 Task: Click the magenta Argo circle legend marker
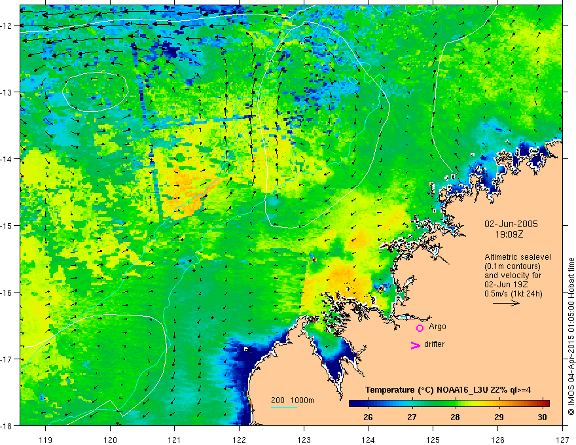pyautogui.click(x=420, y=328)
